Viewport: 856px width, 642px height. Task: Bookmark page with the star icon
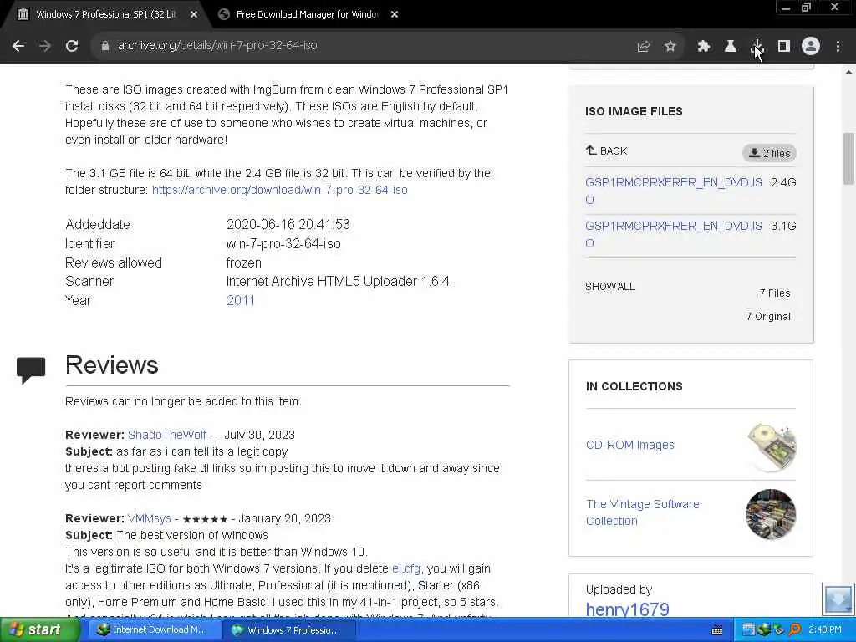pos(670,47)
